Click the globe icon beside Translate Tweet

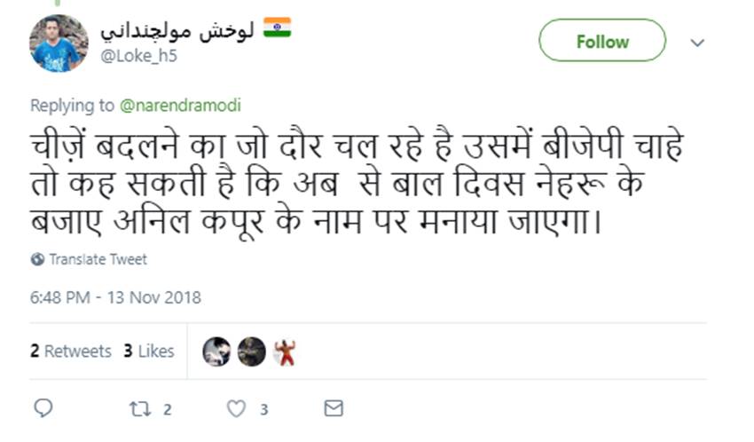tap(37, 259)
